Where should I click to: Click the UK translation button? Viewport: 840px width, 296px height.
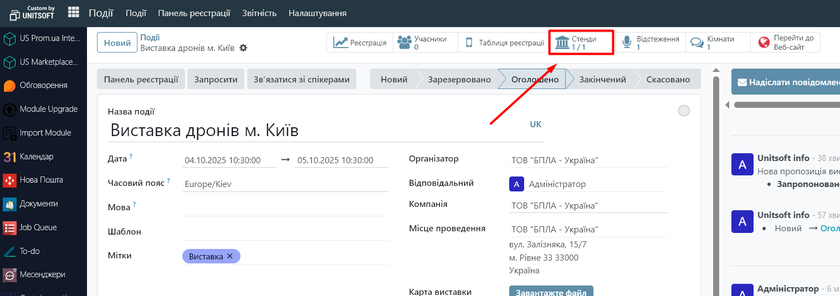point(535,124)
